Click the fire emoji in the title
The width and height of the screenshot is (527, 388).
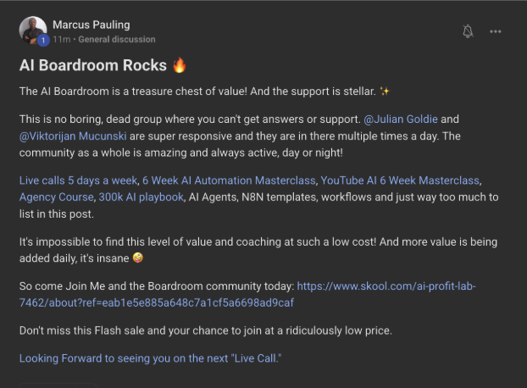click(179, 64)
